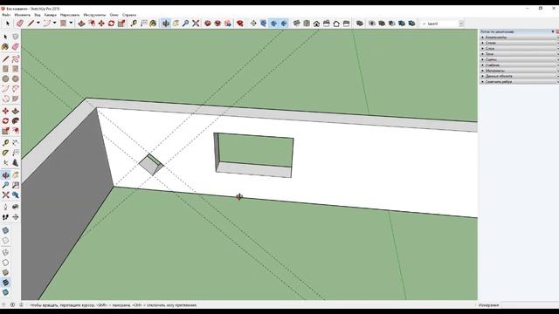Image resolution: width=559 pixels, height=314 pixels.
Task: Open the Layer0 layer dropdown
Action: (461, 24)
